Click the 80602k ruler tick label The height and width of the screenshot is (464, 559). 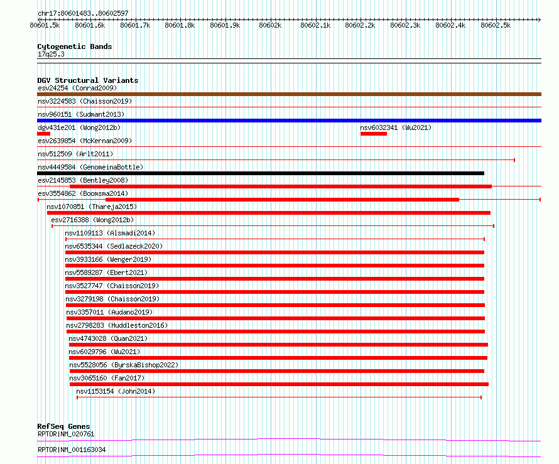point(270,25)
